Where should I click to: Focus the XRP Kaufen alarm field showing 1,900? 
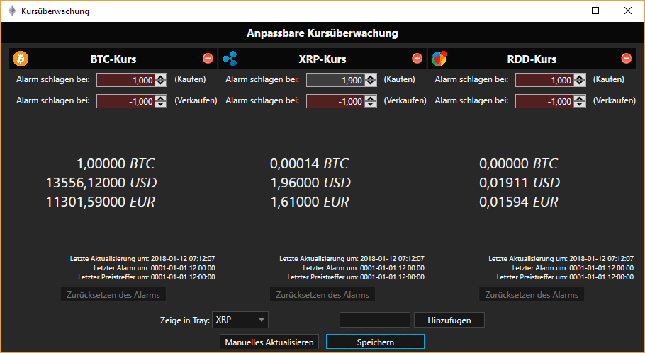[335, 80]
